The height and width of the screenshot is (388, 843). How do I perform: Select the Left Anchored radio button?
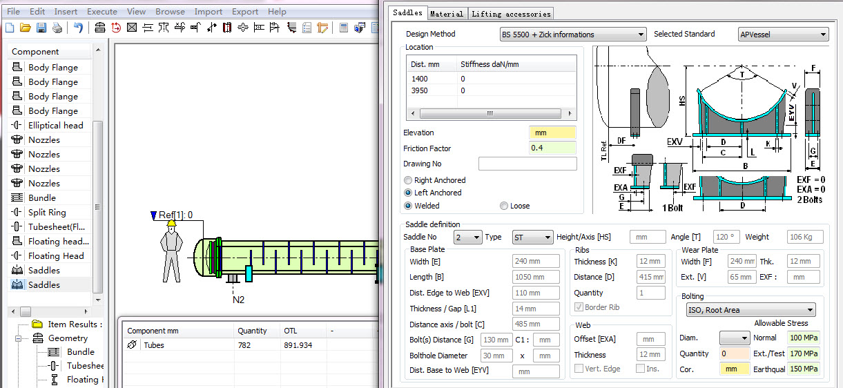coord(408,193)
